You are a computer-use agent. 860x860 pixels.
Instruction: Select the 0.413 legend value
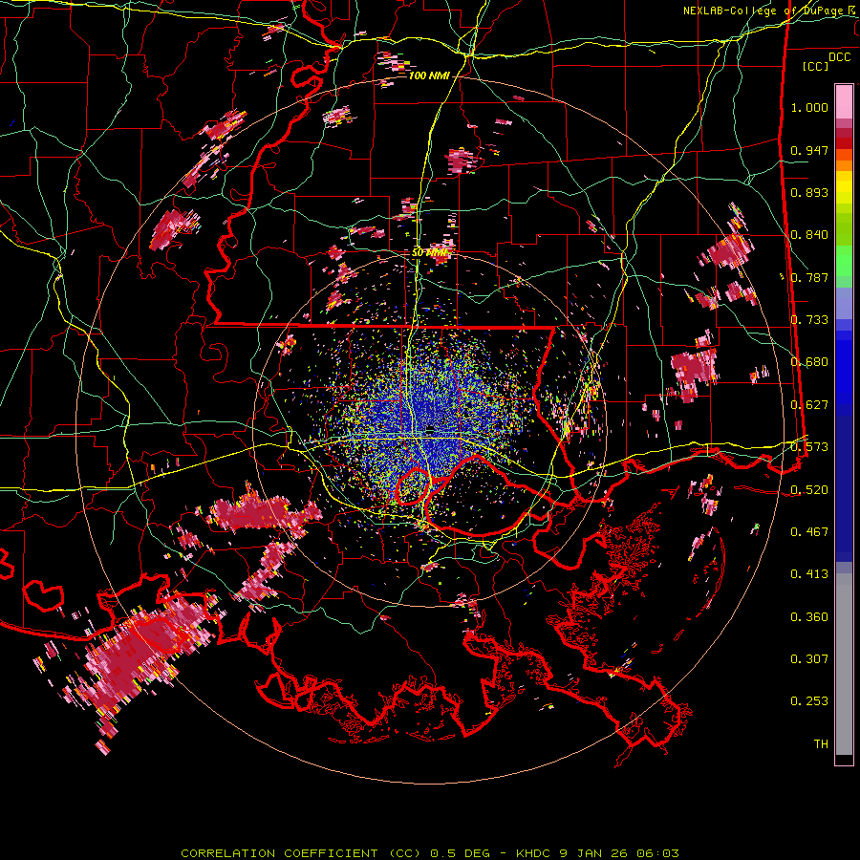(809, 574)
